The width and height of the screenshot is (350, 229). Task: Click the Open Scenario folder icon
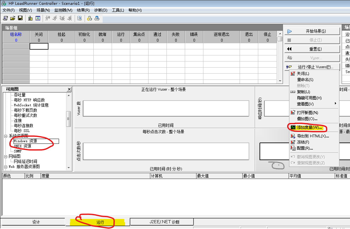tap(13, 18)
